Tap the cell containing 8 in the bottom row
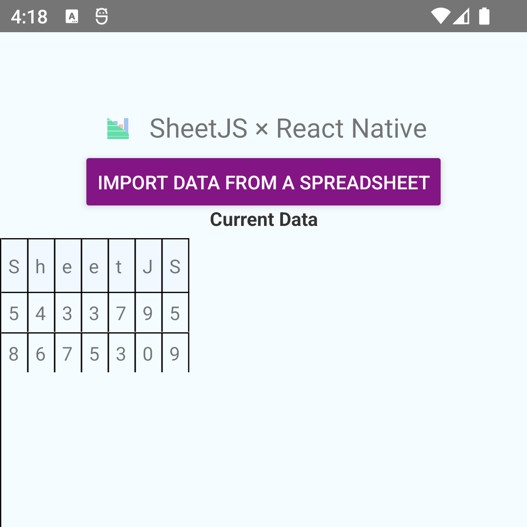The width and height of the screenshot is (527, 527). pos(14,354)
